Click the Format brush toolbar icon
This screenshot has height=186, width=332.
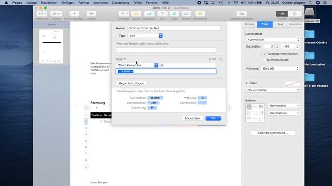click(x=282, y=14)
